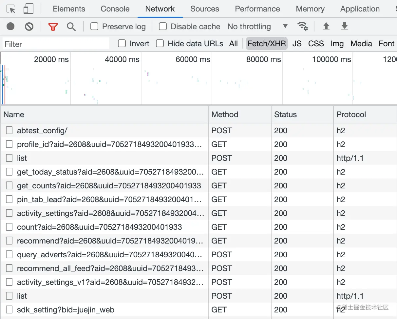Toggle the red filter funnel icon

(53, 27)
